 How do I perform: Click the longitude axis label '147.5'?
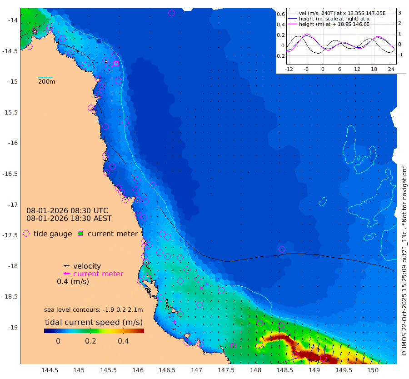coord(226,370)
